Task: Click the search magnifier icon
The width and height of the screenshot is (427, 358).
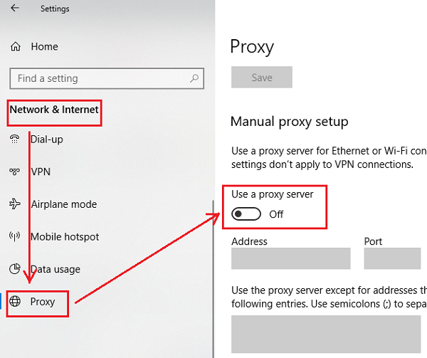Action: [194, 78]
